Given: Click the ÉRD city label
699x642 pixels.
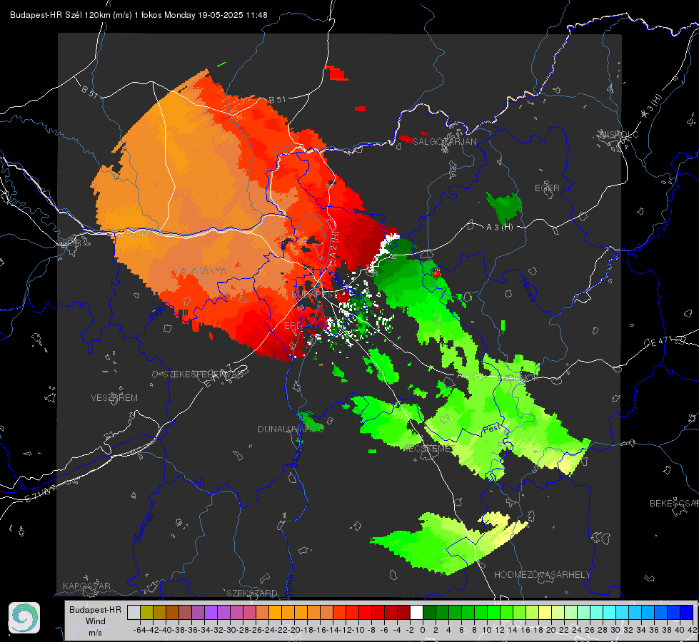Looking at the screenshot, I should tap(293, 326).
